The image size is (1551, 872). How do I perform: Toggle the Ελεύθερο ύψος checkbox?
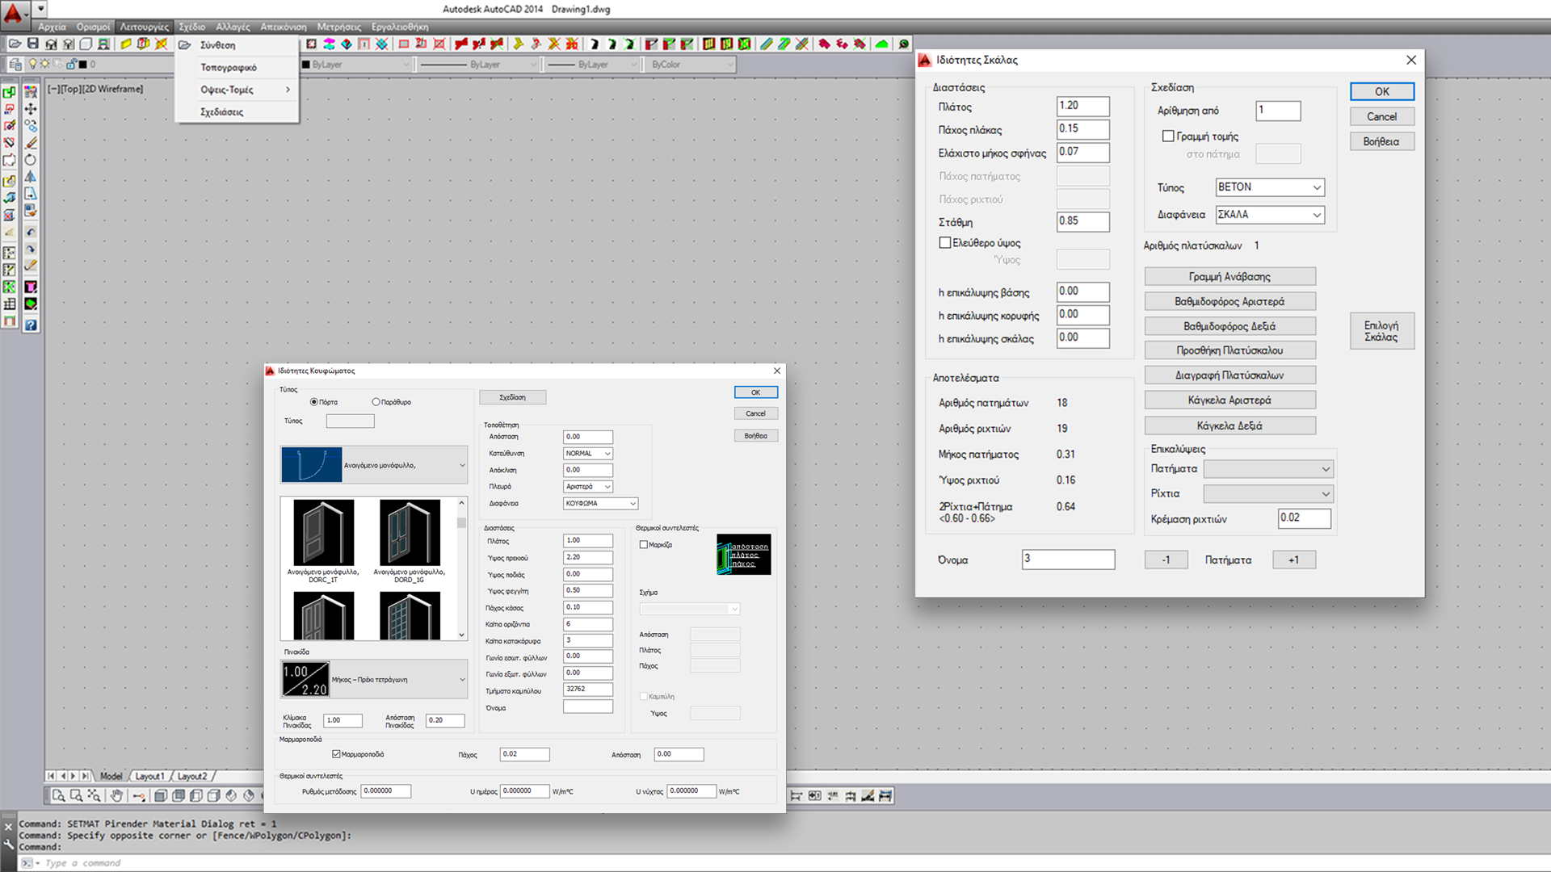(944, 243)
